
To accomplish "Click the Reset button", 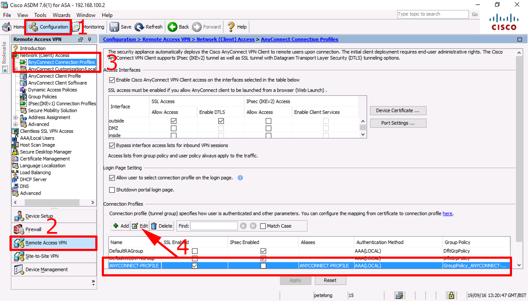I will pos(330,280).
